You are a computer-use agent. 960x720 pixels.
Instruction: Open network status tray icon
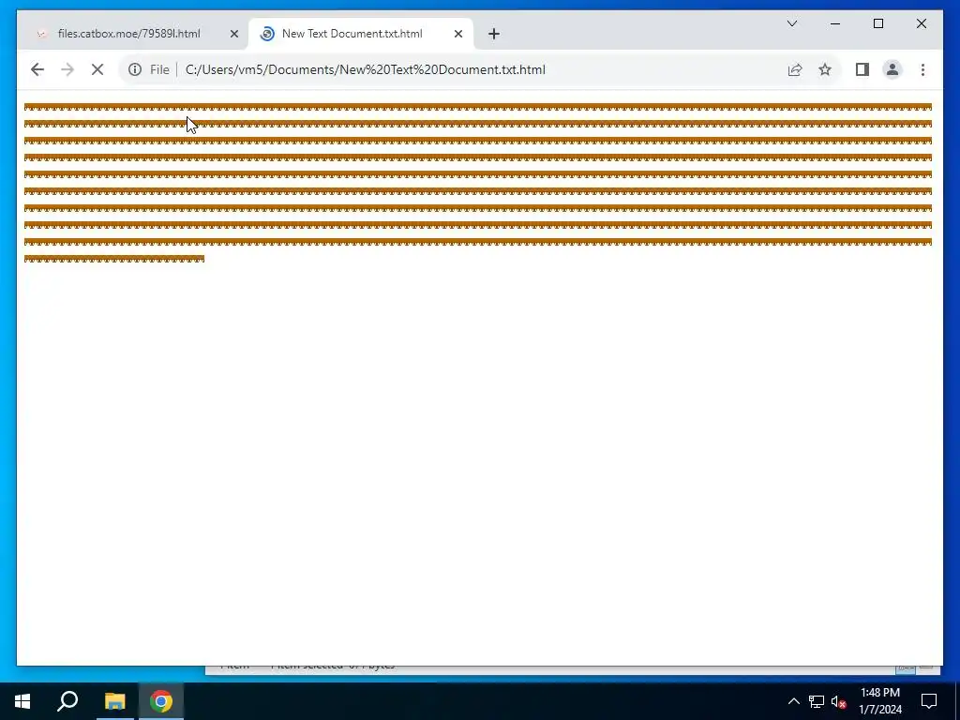817,701
